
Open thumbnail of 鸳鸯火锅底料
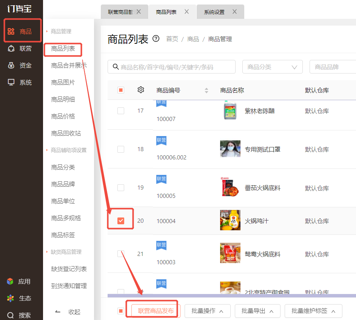(x=230, y=253)
